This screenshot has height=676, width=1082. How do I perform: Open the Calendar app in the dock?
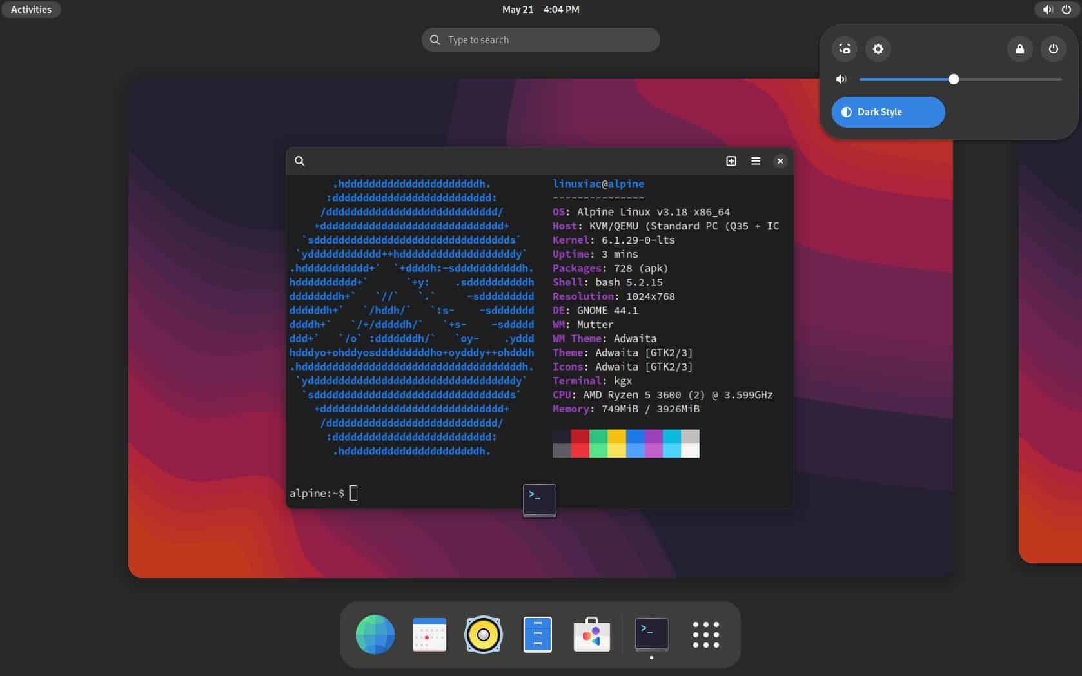[x=429, y=635]
